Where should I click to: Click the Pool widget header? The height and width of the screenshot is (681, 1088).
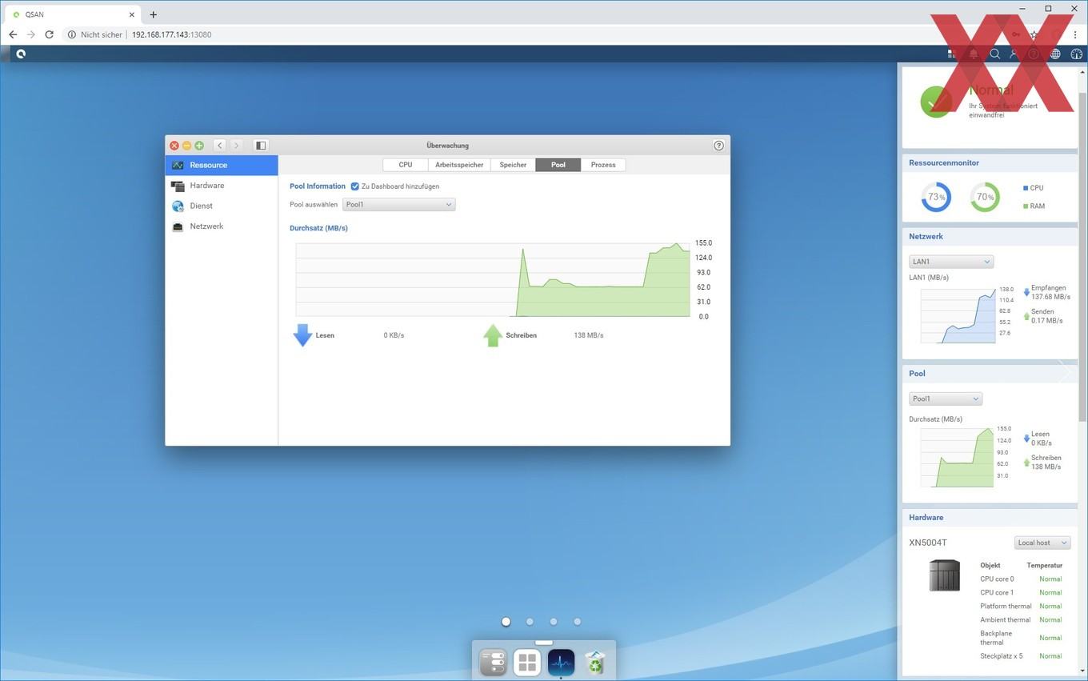click(x=990, y=374)
